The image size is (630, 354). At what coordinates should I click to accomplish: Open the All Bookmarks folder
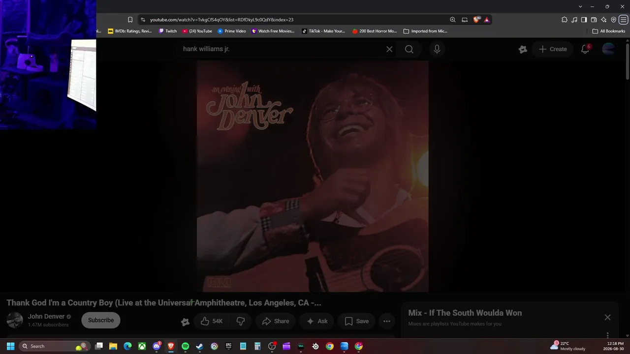609,31
